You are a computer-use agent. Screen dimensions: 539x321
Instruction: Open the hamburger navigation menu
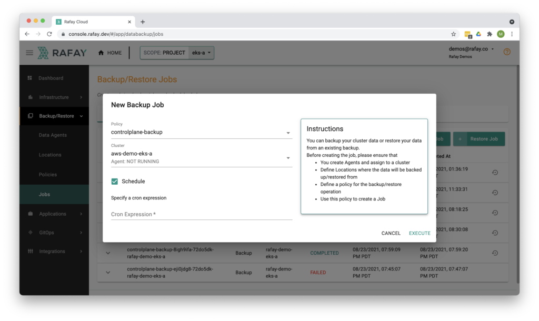coord(29,53)
